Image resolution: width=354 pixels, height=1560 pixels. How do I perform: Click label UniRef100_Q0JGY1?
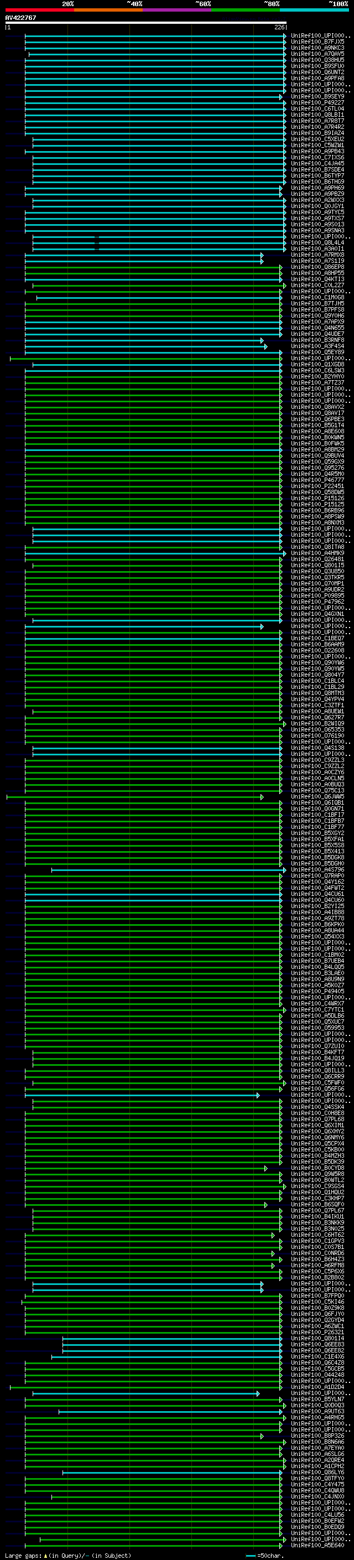(x=317, y=206)
